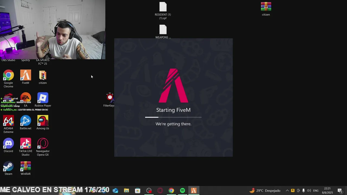The image size is (347, 195).
Task: Change the ENG input language
Action: point(316,191)
